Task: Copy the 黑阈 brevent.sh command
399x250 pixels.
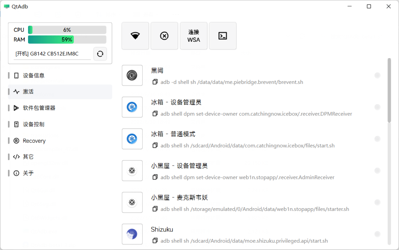Action: pyautogui.click(x=155, y=82)
